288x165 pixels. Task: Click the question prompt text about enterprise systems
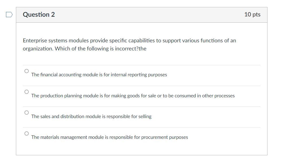pos(129,44)
